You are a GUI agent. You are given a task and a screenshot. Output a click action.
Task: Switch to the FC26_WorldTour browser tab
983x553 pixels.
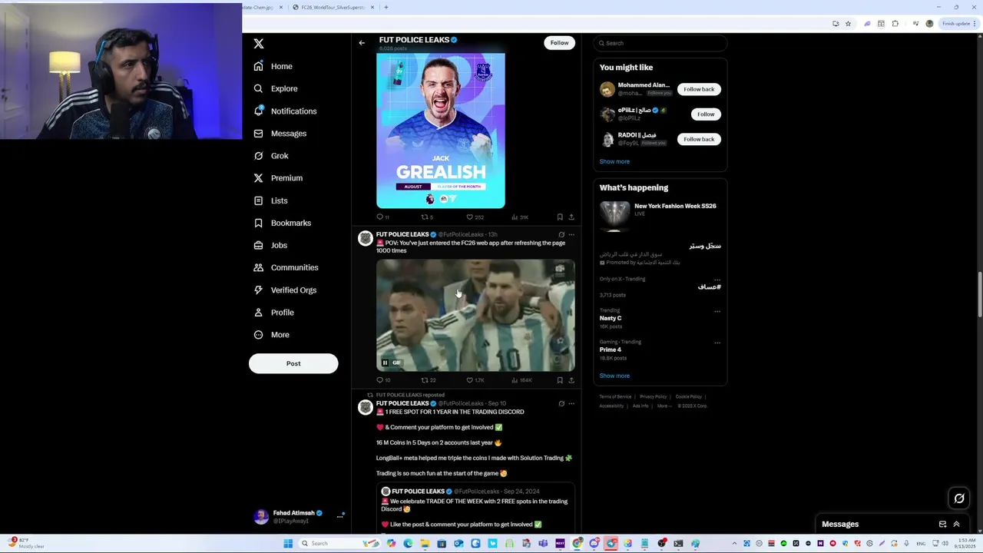(x=333, y=7)
